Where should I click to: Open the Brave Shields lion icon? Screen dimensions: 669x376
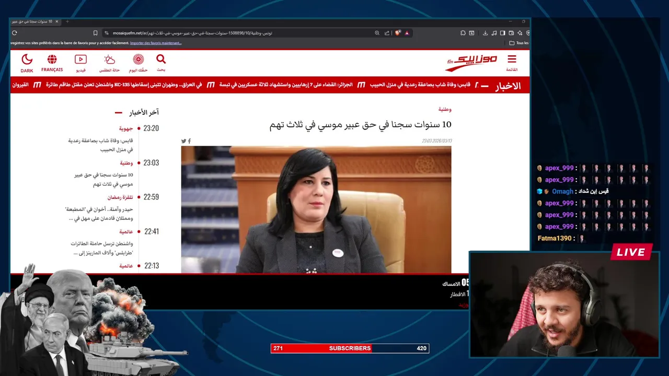398,32
